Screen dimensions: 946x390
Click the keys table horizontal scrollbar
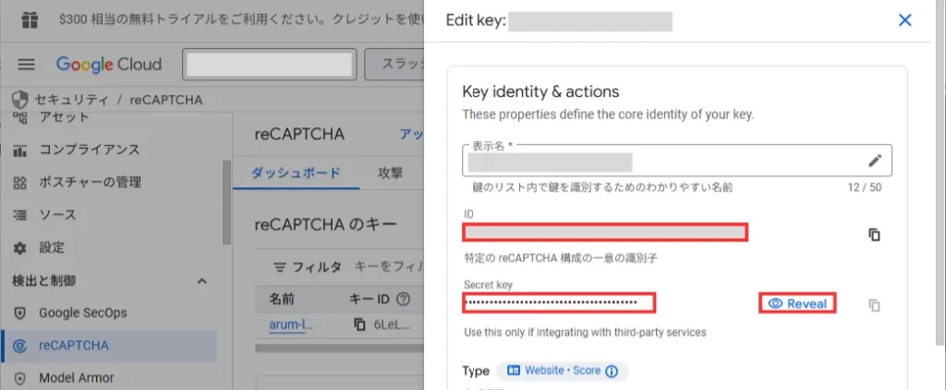pyautogui.click(x=339, y=348)
